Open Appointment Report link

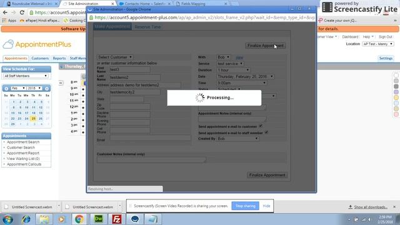click(x=23, y=153)
